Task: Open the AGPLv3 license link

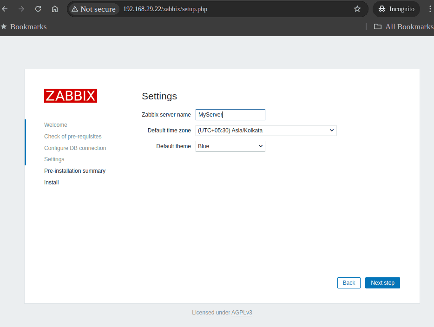Action: pos(242,313)
